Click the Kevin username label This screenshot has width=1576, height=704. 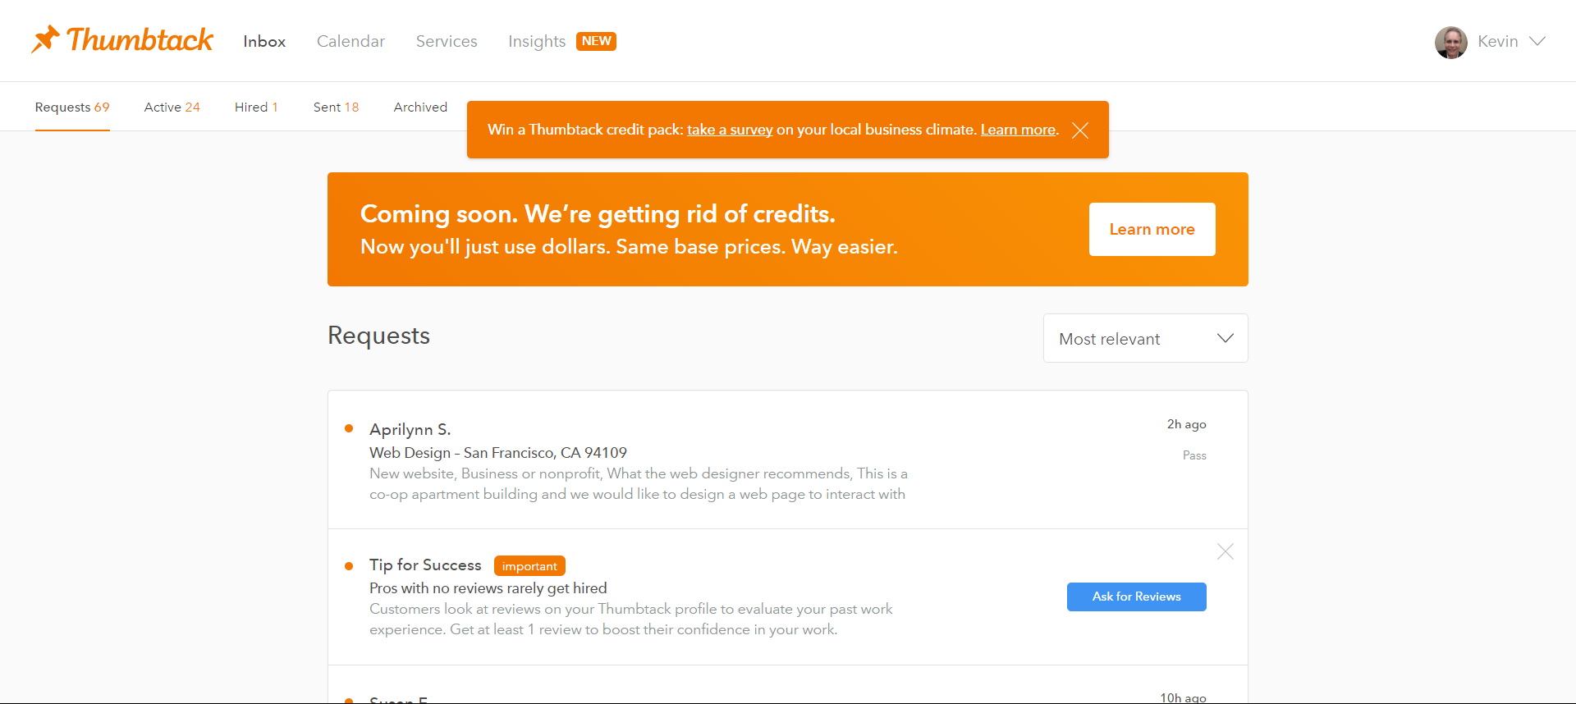[1498, 41]
